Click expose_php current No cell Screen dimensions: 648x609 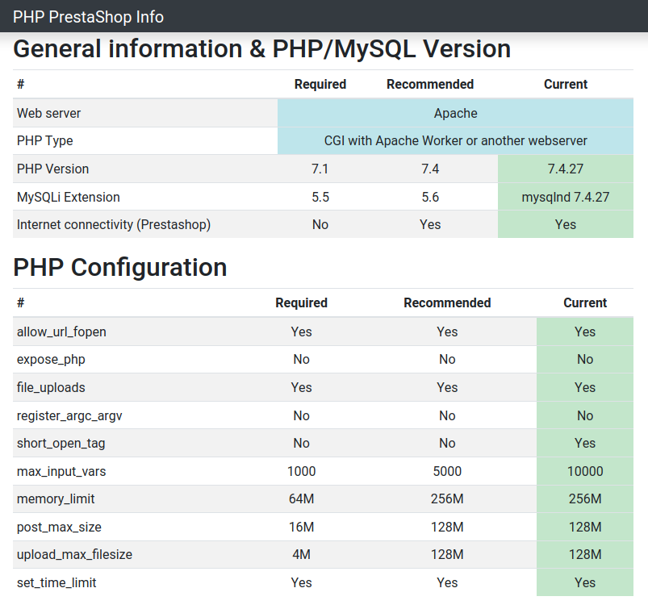point(585,360)
